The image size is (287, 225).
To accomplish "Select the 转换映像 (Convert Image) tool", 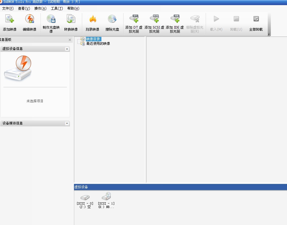I will click(71, 23).
